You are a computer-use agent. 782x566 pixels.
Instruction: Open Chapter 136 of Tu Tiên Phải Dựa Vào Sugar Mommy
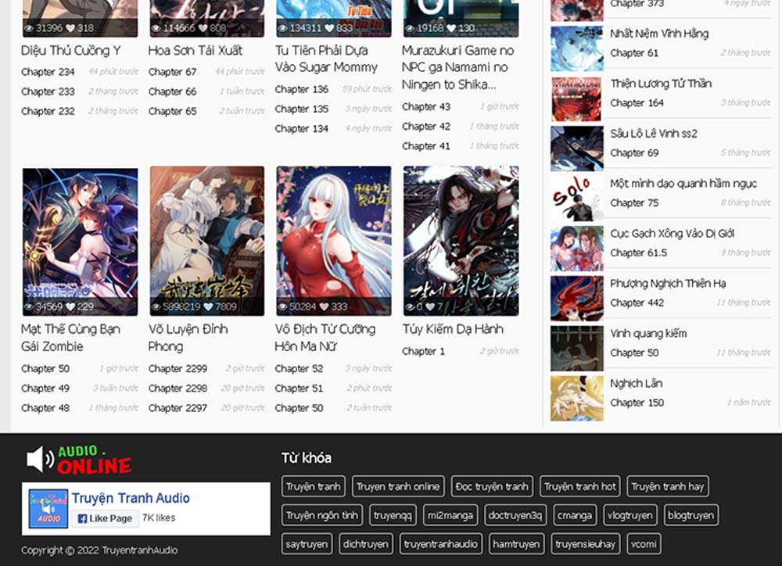(x=302, y=89)
